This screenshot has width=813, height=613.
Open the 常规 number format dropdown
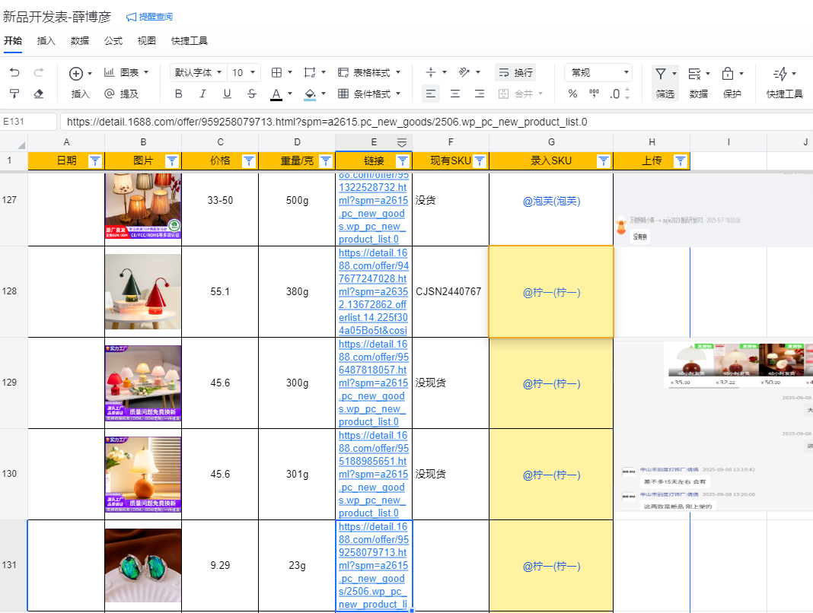pyautogui.click(x=598, y=73)
